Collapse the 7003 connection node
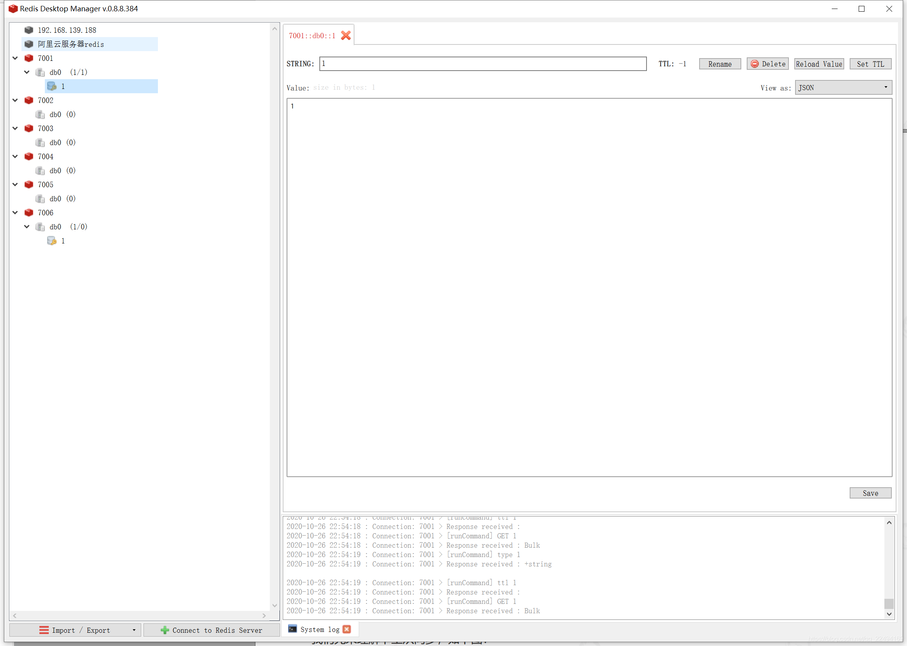907x646 pixels. click(15, 128)
